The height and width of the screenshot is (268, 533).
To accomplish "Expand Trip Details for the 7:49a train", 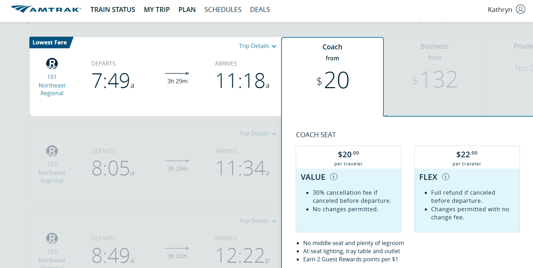I will click(x=257, y=46).
